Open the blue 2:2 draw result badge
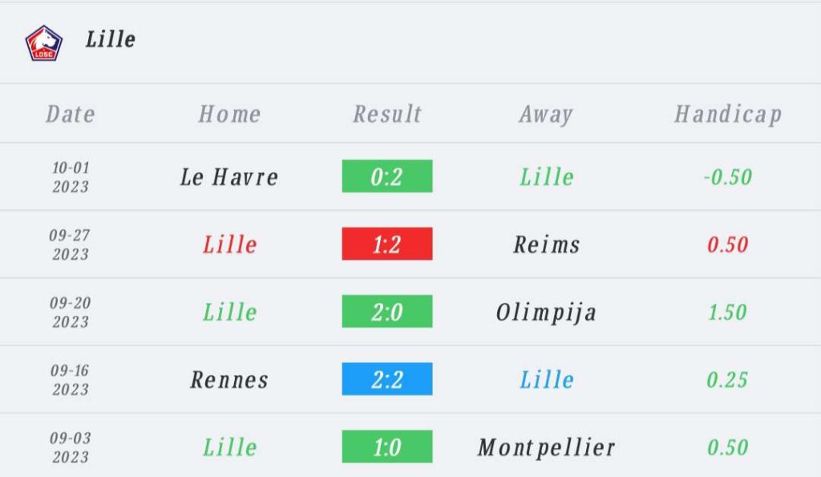 (387, 379)
